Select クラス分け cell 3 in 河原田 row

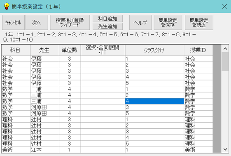pos(154,107)
